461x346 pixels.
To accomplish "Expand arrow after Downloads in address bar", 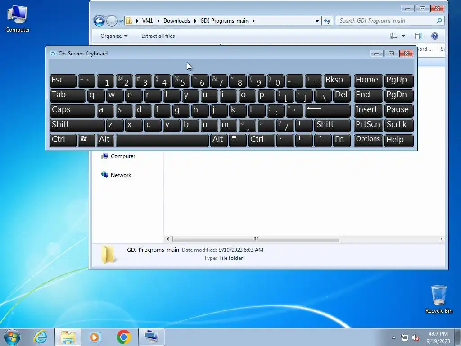I will coord(195,21).
